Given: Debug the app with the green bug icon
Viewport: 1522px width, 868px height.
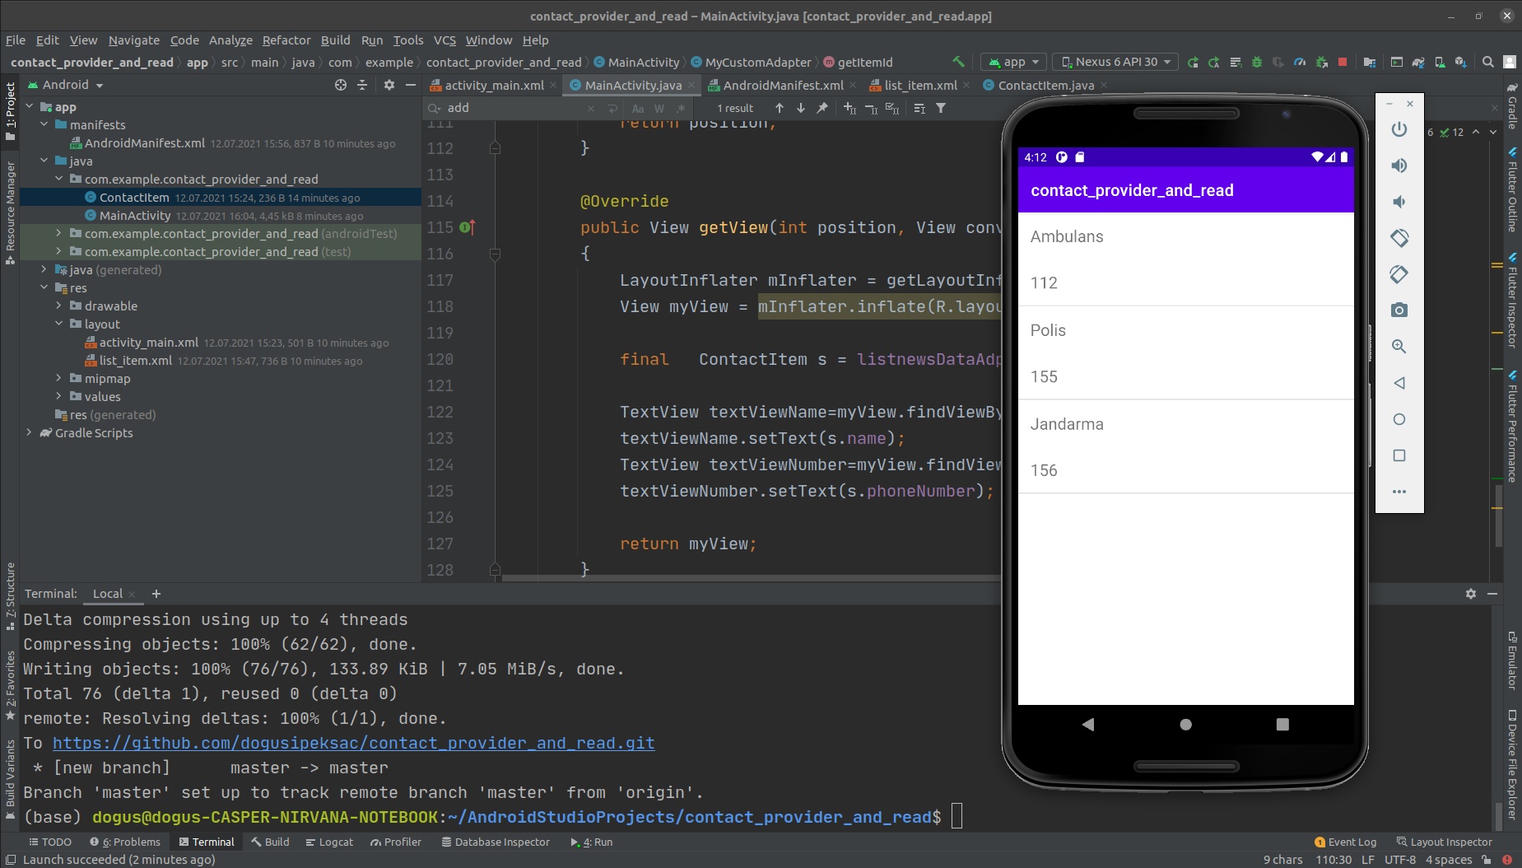Looking at the screenshot, I should (x=1256, y=62).
